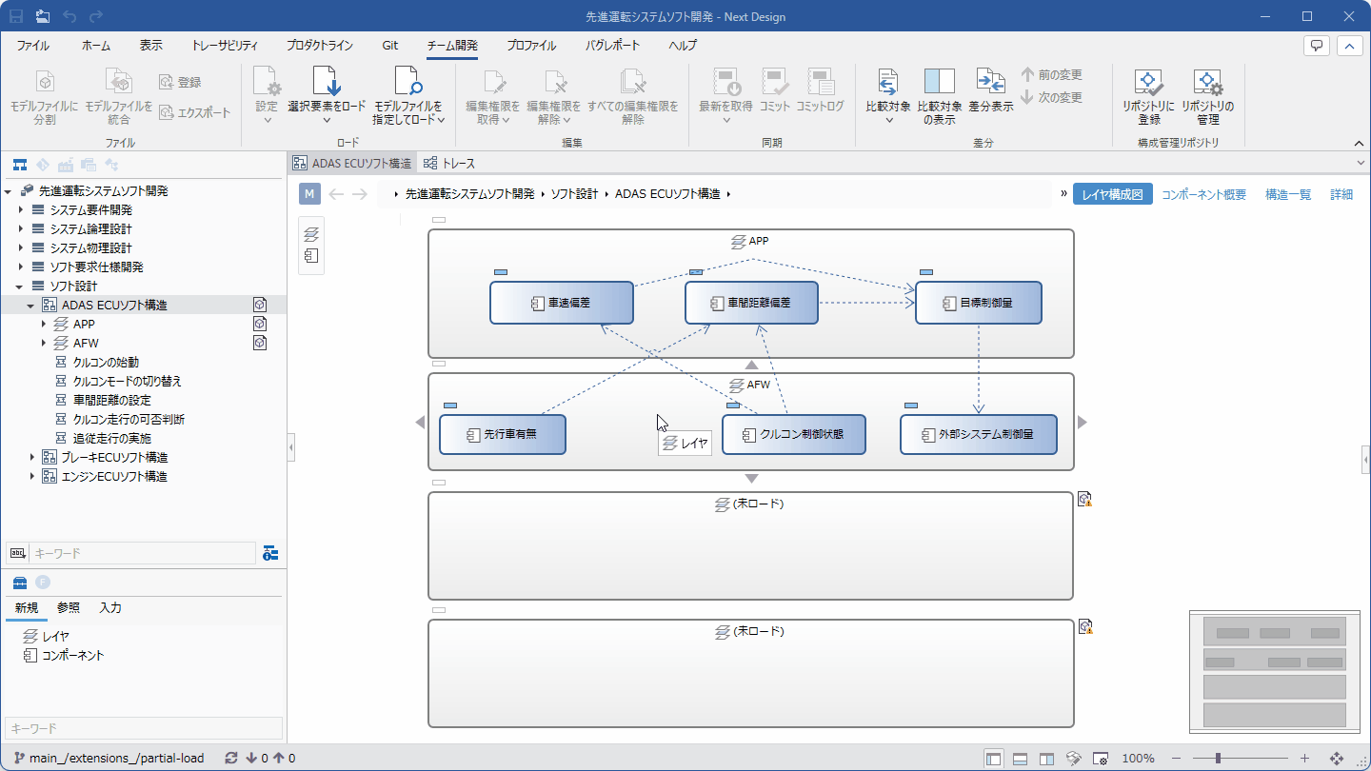Click the fit-to-view arrows icon in the status bar
This screenshot has height=771, width=1371.
[x=1336, y=759]
